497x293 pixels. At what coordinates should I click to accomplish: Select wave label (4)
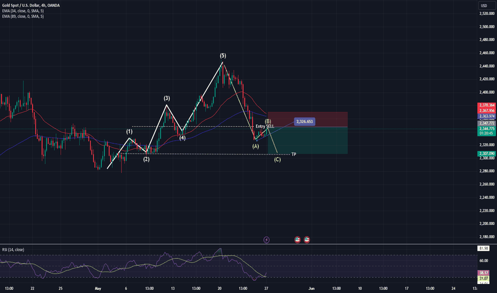coord(182,138)
